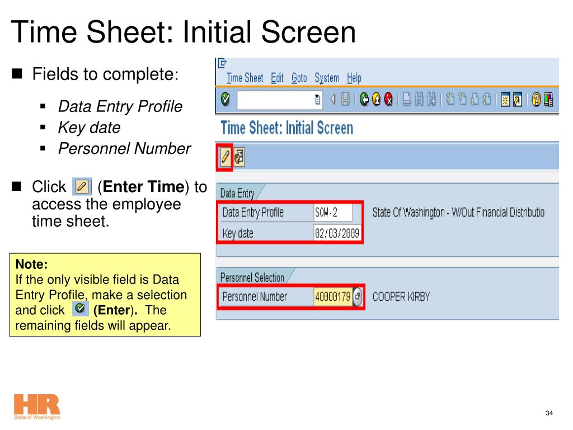The width and height of the screenshot is (573, 430).
Task: Click the Data Entry Profile label
Action: point(253,212)
